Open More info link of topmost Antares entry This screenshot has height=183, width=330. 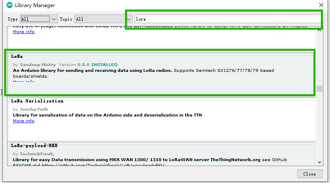(x=24, y=32)
